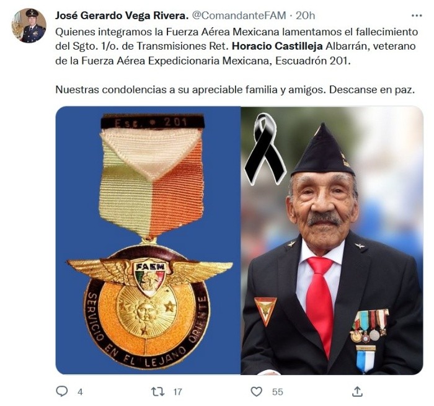
Task: Open the uniformed officer profile avatar
Action: click(x=29, y=25)
